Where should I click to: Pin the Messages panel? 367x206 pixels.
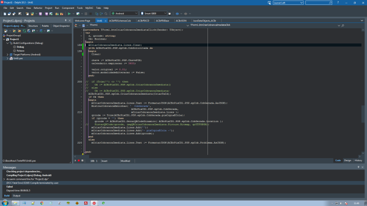pos(358,167)
